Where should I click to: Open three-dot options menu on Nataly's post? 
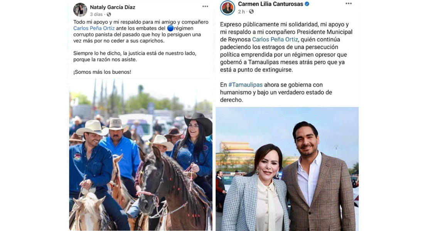pyautogui.click(x=205, y=6)
